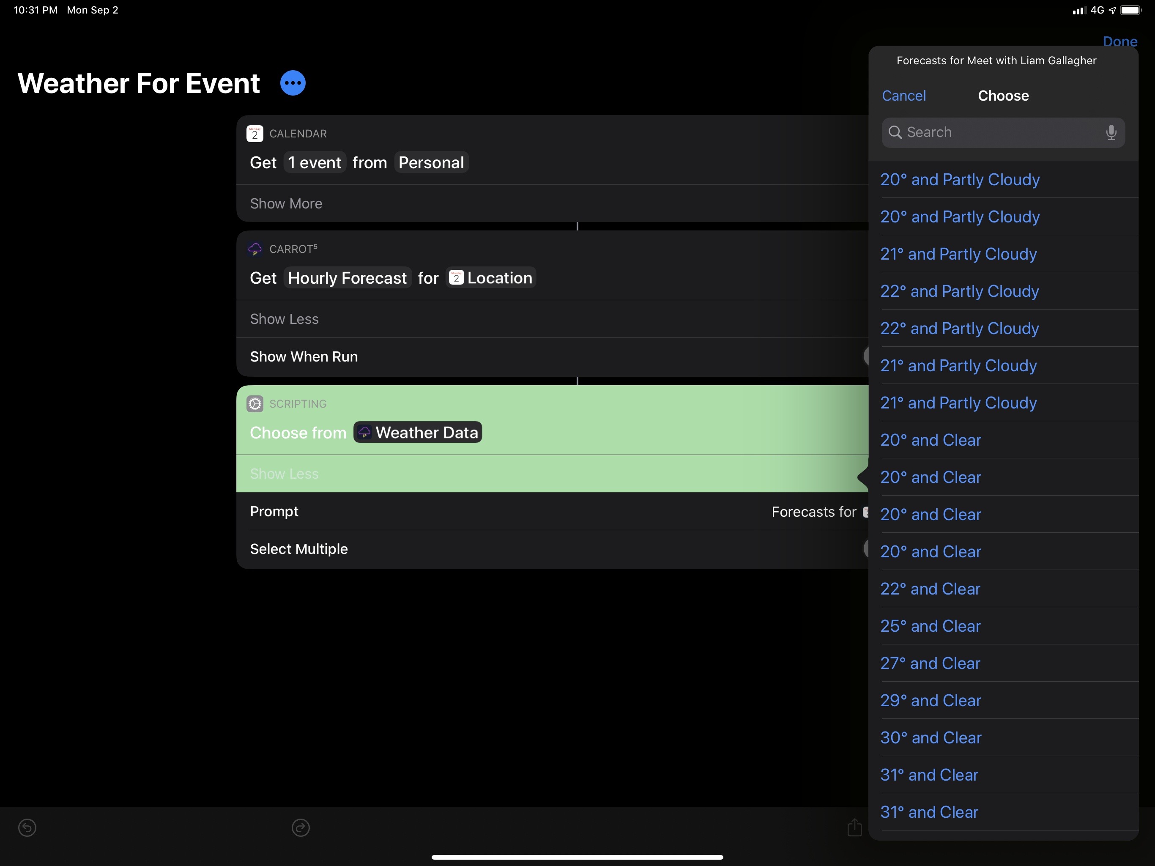Tap the microphone dictation icon in search
The image size is (1155, 866).
1111,132
